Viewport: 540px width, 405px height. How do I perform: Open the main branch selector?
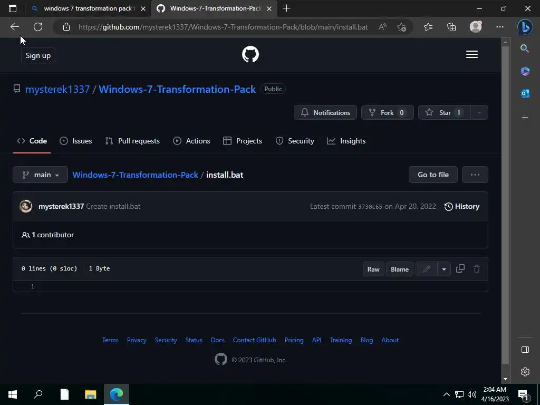[x=40, y=175]
